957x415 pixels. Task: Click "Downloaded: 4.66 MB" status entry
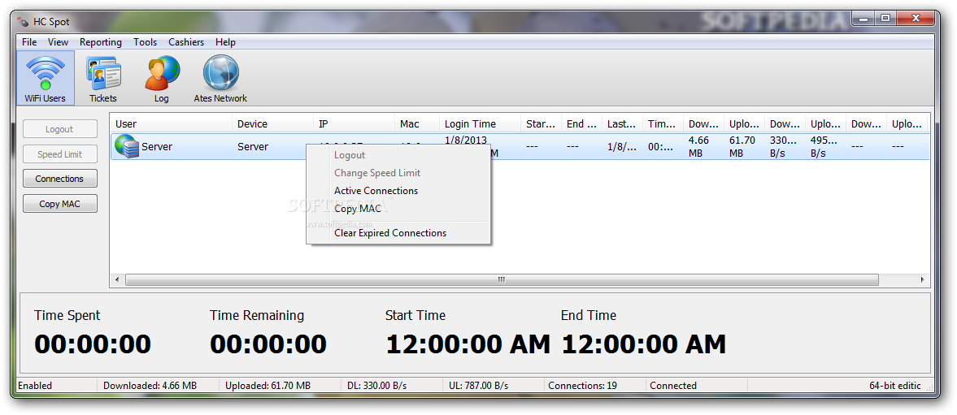[150, 386]
